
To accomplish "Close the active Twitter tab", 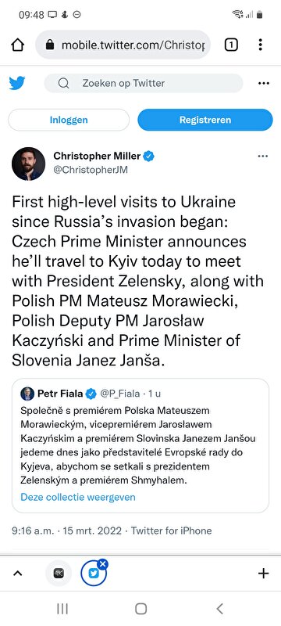I will pyautogui.click(x=103, y=563).
